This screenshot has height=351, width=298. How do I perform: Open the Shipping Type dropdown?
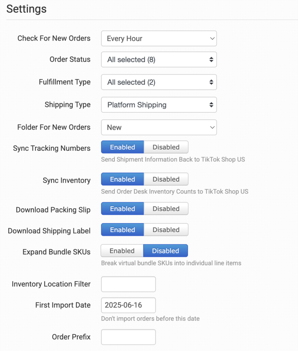point(158,105)
